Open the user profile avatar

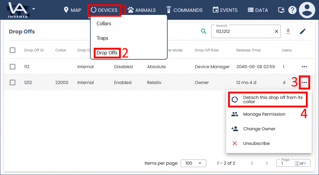point(307,10)
